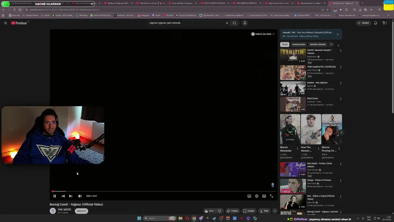Open options for Badem - Sen Ağlama
The width and height of the screenshot is (394, 222).
pos(340,83)
